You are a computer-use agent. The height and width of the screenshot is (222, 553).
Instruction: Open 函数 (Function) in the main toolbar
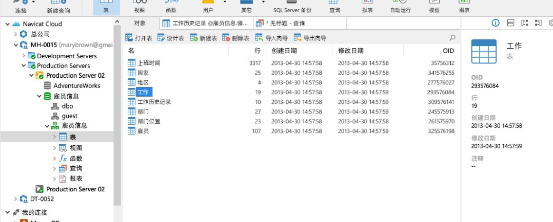tap(171, 7)
